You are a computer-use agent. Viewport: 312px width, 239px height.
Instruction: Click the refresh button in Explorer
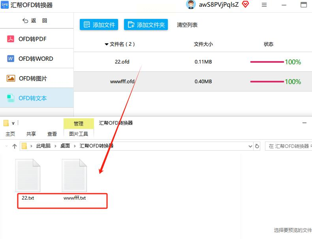[257, 146]
